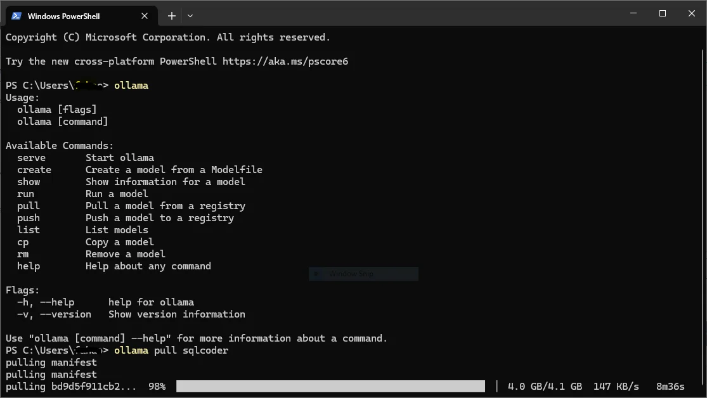Expand the new tab profile dropdown chevron

coord(190,16)
